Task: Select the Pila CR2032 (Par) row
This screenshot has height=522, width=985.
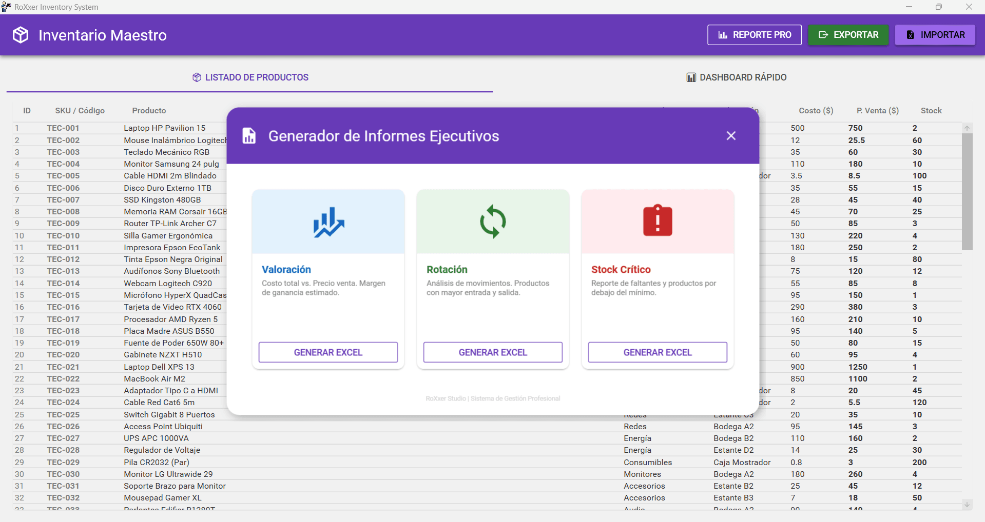Action: [x=487, y=463]
